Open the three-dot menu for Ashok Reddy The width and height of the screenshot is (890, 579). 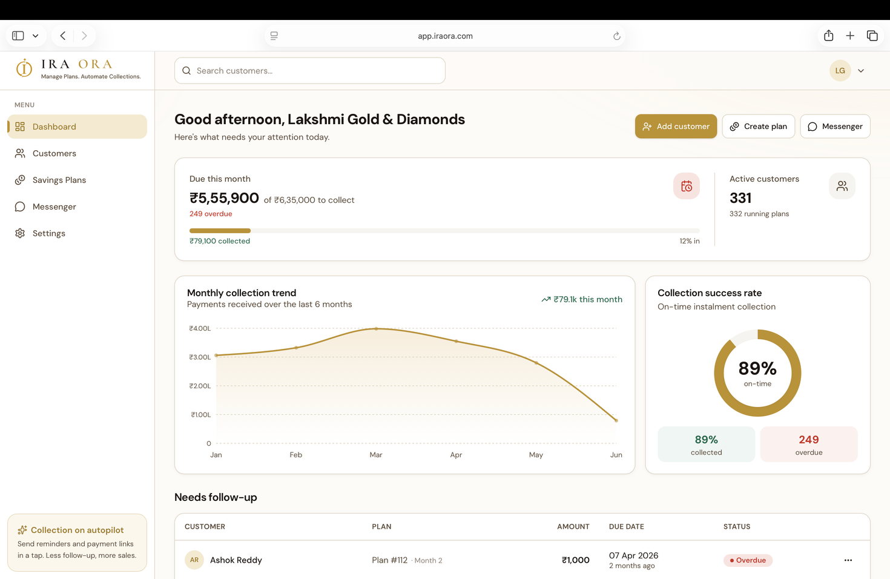pos(848,560)
